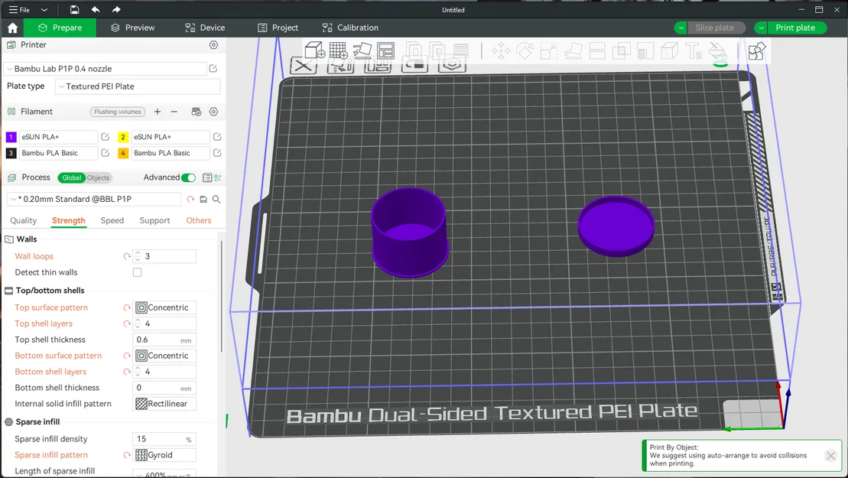
Task: Reset process preset changes arrow icon
Action: 190,199
